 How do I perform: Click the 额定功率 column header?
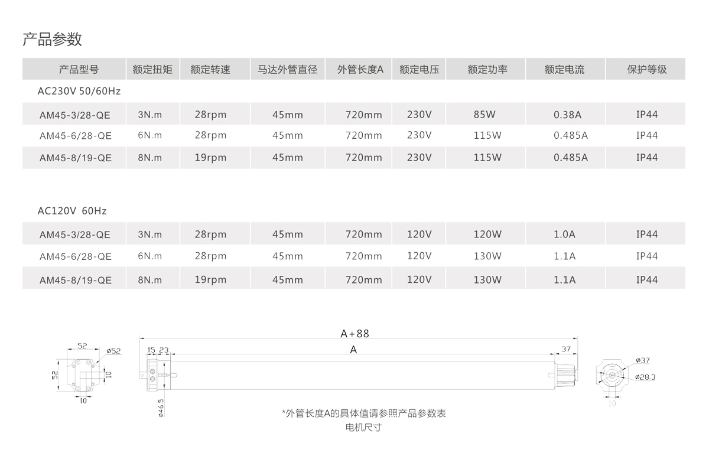[487, 69]
